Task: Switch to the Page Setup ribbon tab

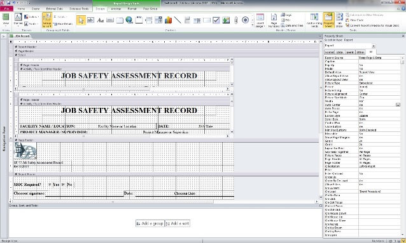Action: pos(150,9)
